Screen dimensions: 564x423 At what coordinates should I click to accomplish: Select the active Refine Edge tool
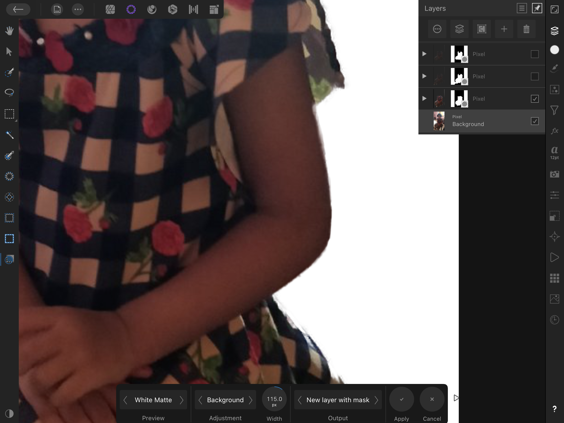pos(9,260)
